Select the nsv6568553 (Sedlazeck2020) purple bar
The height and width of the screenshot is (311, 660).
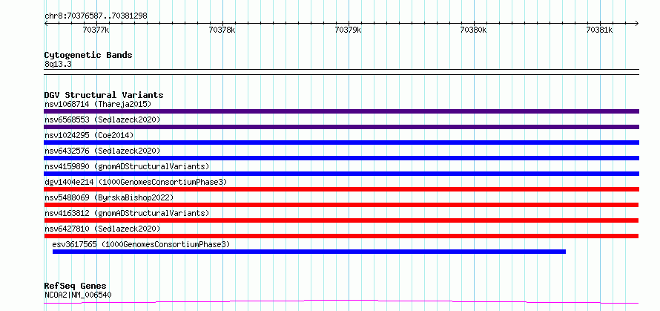click(341, 127)
